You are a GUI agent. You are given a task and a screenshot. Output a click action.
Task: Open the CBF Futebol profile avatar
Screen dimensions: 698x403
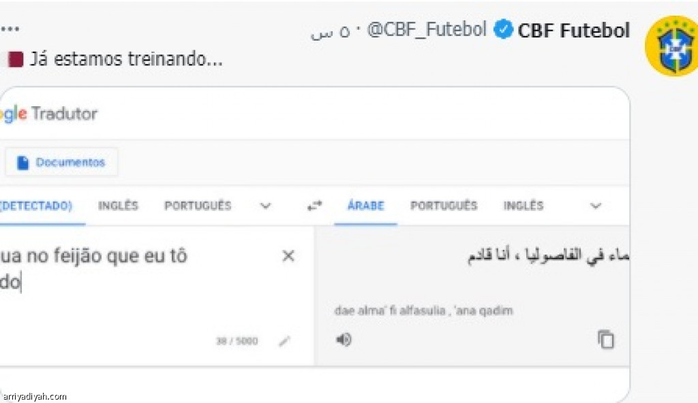coord(671,46)
